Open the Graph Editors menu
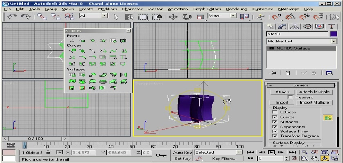This screenshot has height=163, width=343. pos(207,9)
